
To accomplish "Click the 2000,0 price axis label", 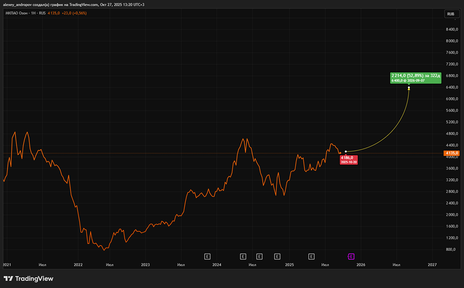I will 452,215.
